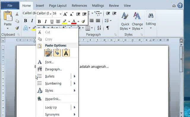Viewport: 190px width, 117px height.
Task: Click Decrease Indent on the mini toolbar
Action: [78, 14]
